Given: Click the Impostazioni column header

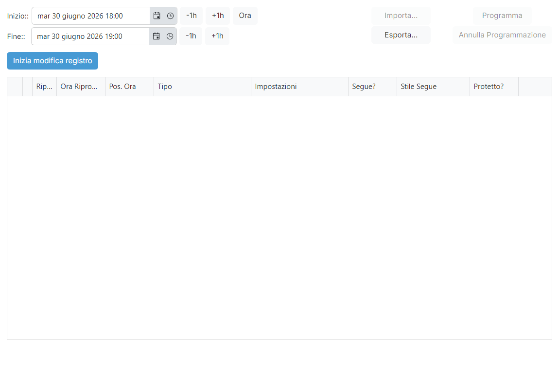Looking at the screenshot, I should coord(299,87).
